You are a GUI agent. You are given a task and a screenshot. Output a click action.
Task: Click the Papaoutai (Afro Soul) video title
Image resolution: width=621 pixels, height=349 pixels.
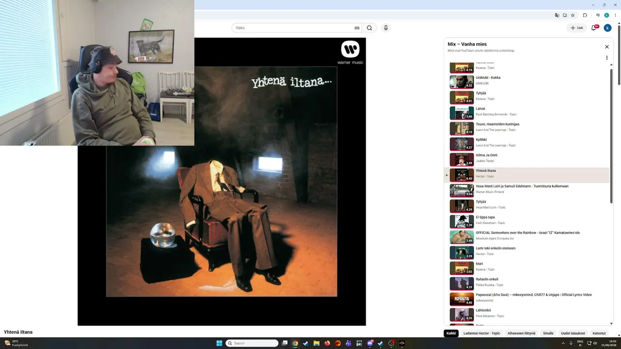pos(534,295)
